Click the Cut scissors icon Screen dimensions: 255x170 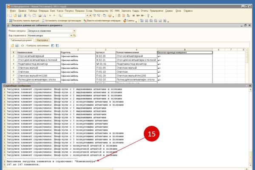(x=25, y=16)
